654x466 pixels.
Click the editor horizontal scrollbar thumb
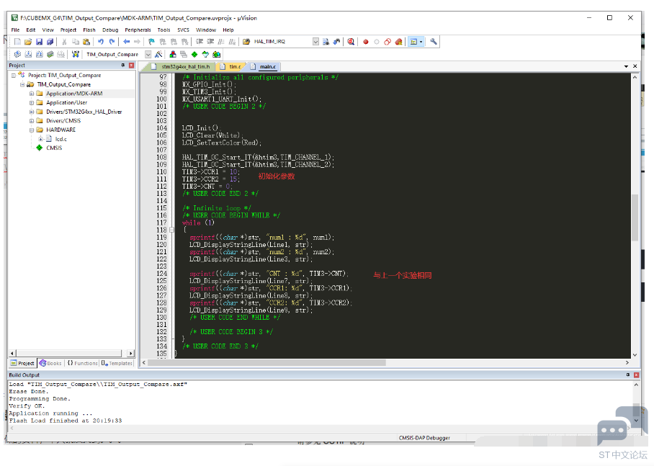pos(267,363)
